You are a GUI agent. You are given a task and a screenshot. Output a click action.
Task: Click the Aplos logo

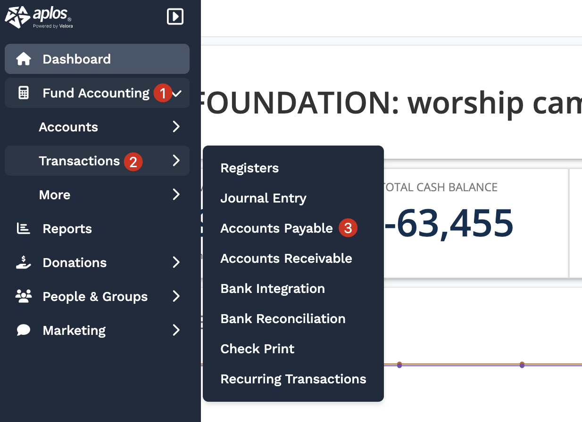[x=39, y=17]
